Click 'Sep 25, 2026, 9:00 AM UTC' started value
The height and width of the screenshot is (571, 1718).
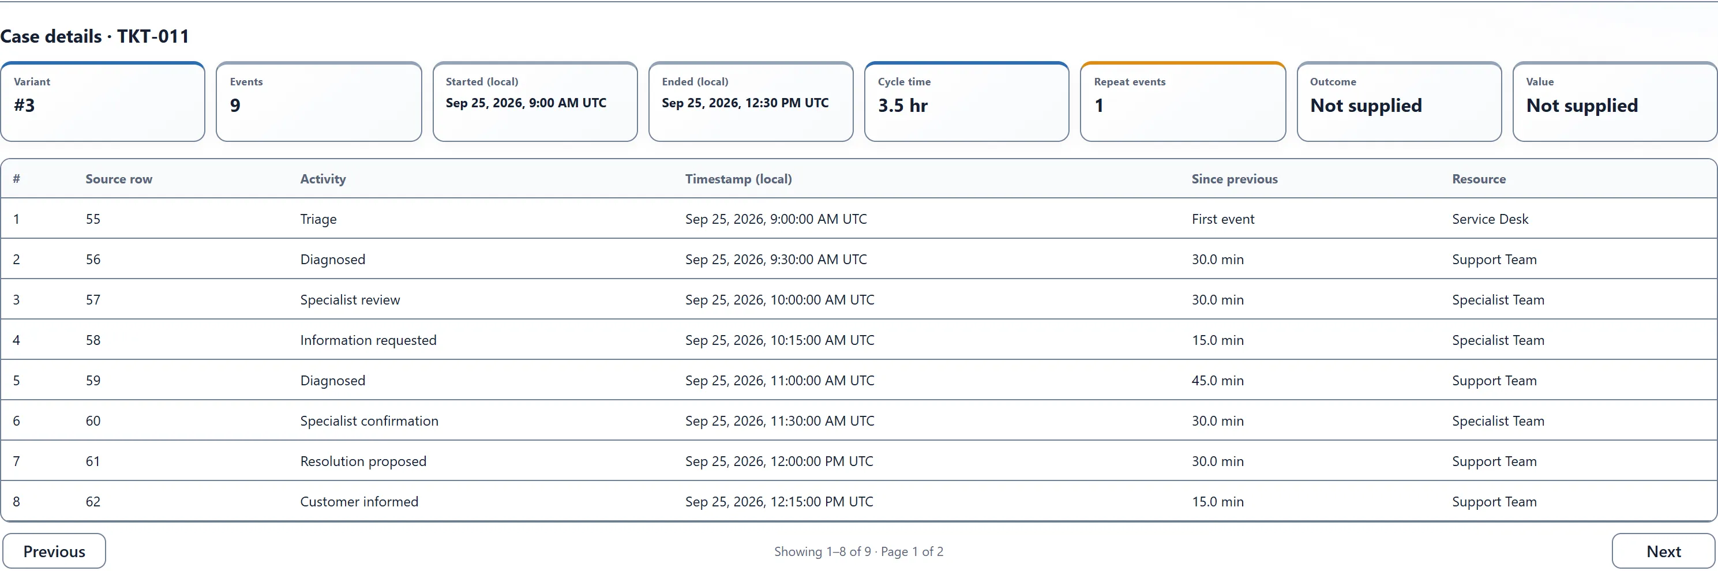tap(526, 103)
